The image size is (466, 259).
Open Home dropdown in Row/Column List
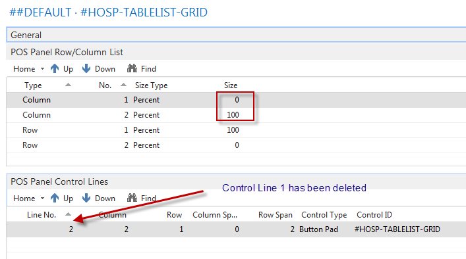28,69
